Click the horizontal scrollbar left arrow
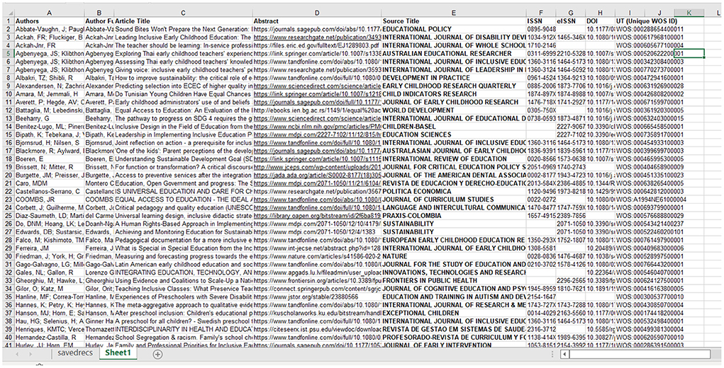724x368 pixels. tap(564, 354)
